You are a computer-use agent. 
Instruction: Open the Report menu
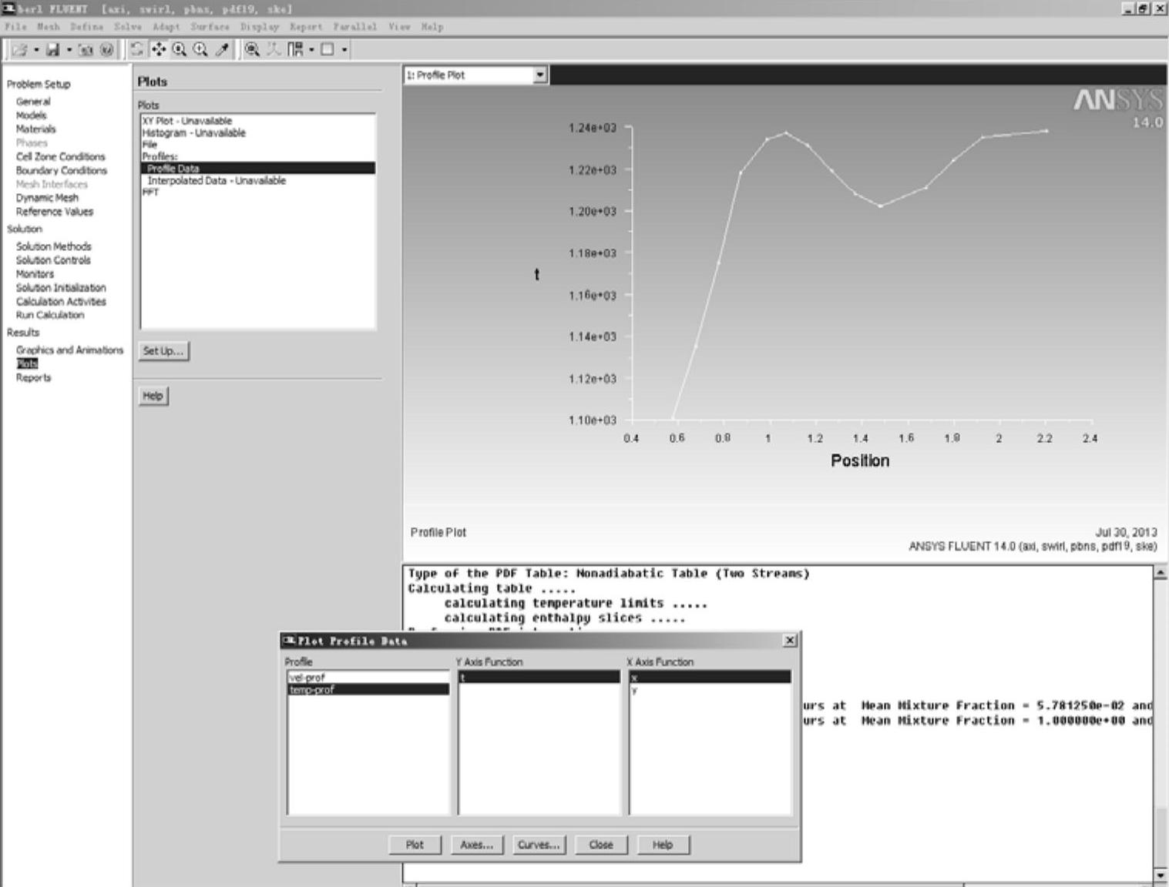[x=305, y=26]
